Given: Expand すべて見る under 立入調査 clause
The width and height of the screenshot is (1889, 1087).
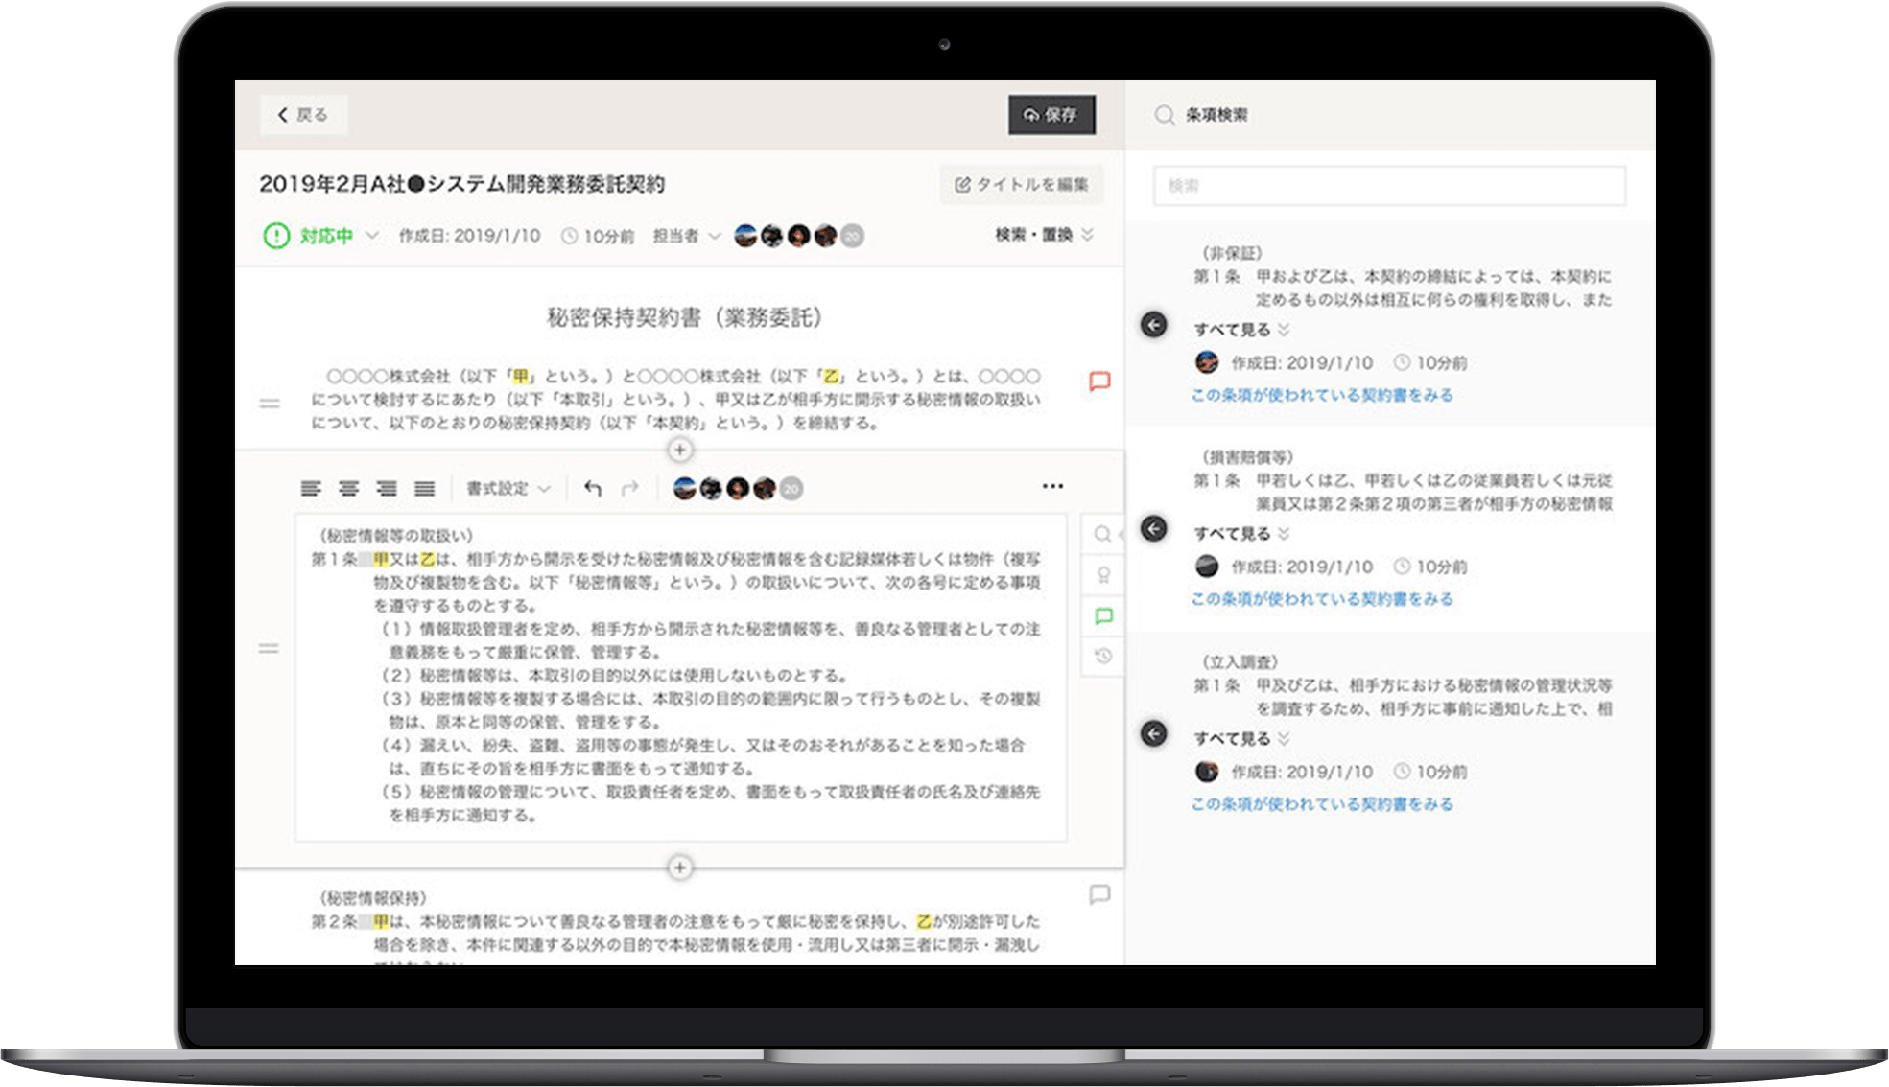Looking at the screenshot, I should [x=1241, y=739].
